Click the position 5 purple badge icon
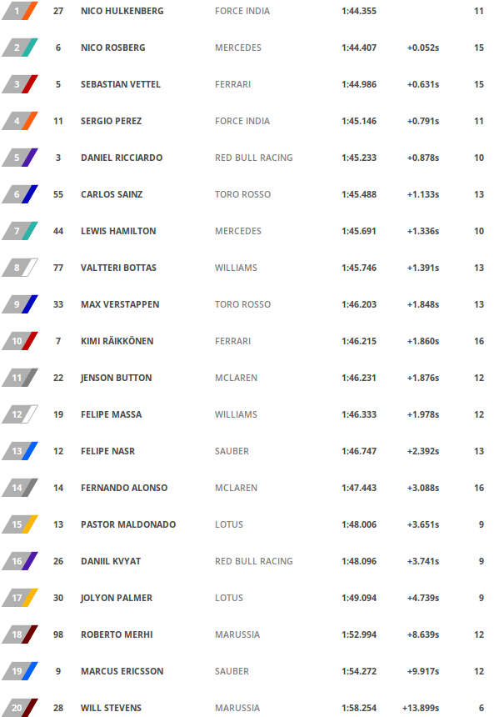The height and width of the screenshot is (717, 494). [20, 158]
